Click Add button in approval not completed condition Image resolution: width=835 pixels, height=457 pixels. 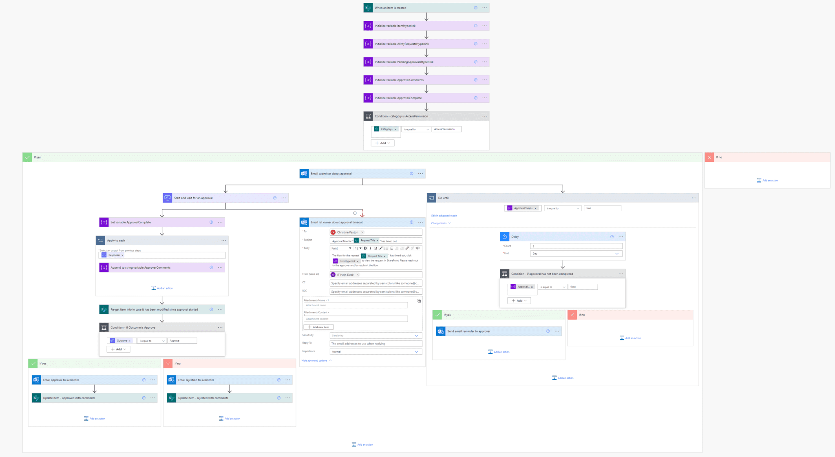(519, 301)
